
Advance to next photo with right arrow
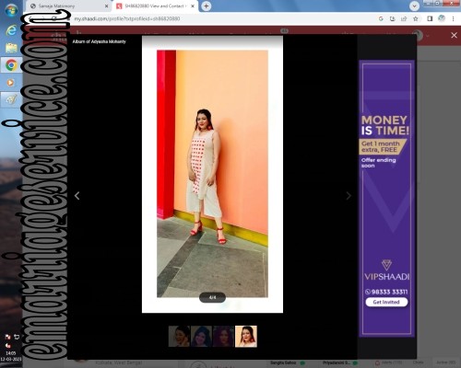pos(349,196)
